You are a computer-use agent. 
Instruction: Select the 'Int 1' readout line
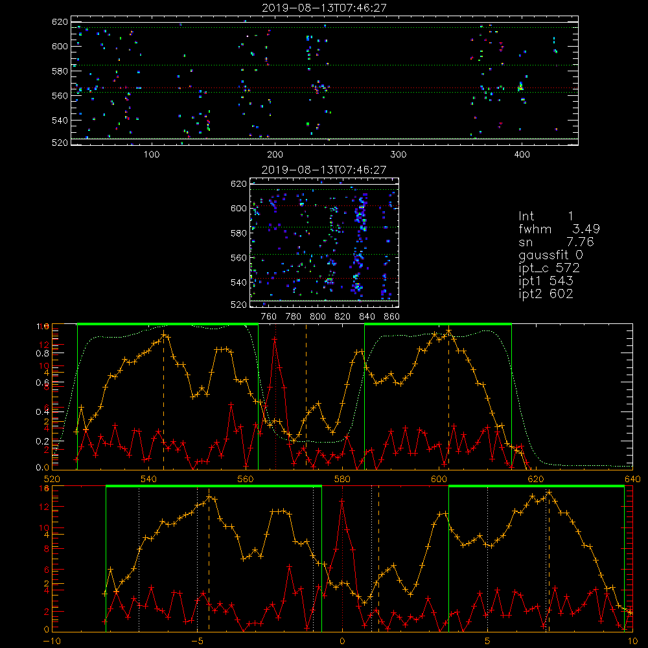point(546,216)
